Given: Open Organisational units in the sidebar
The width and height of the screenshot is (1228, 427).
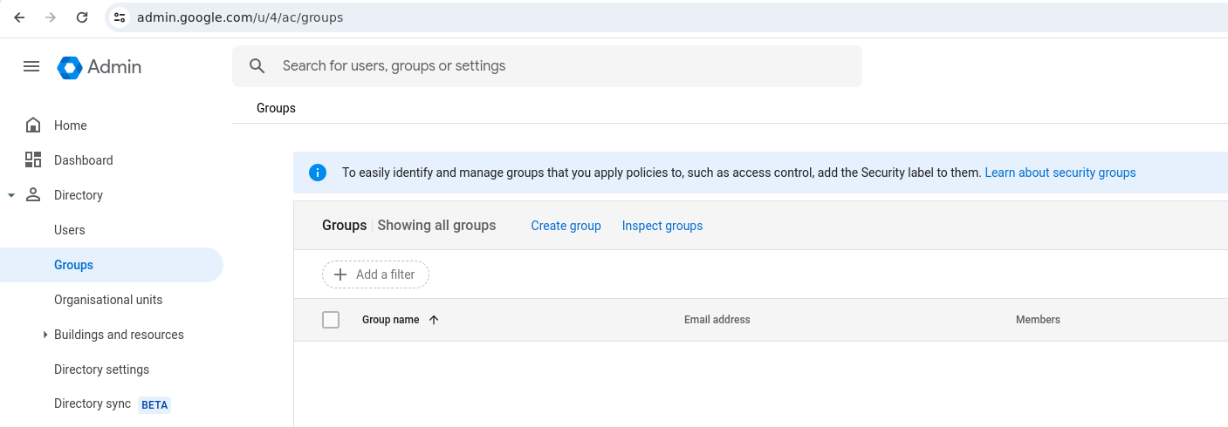Looking at the screenshot, I should [x=108, y=300].
